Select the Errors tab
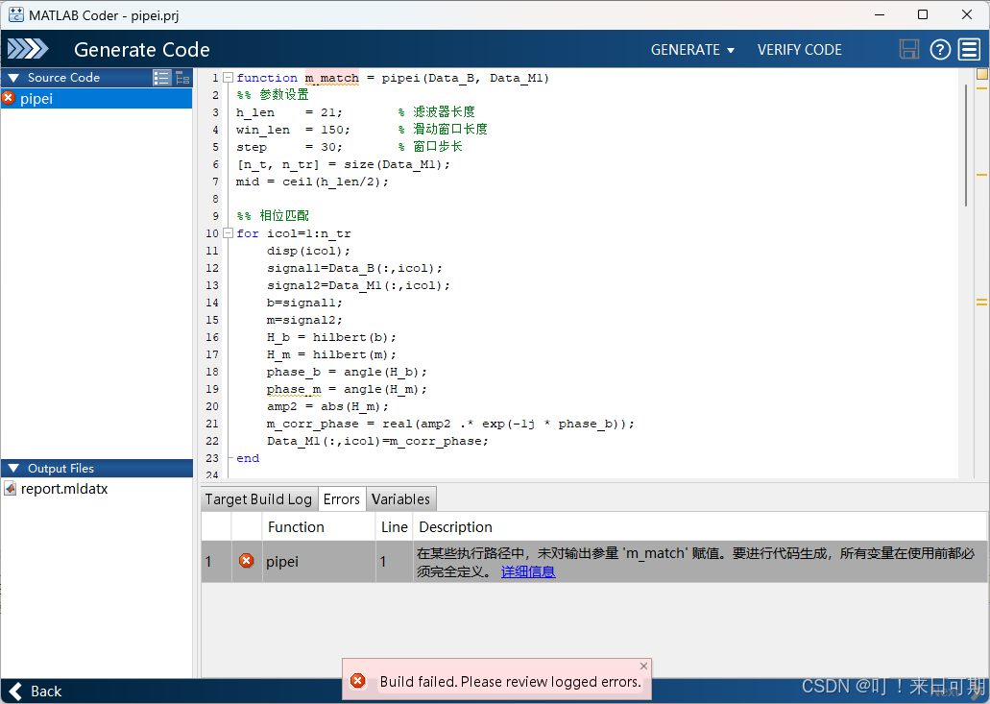 coord(342,499)
